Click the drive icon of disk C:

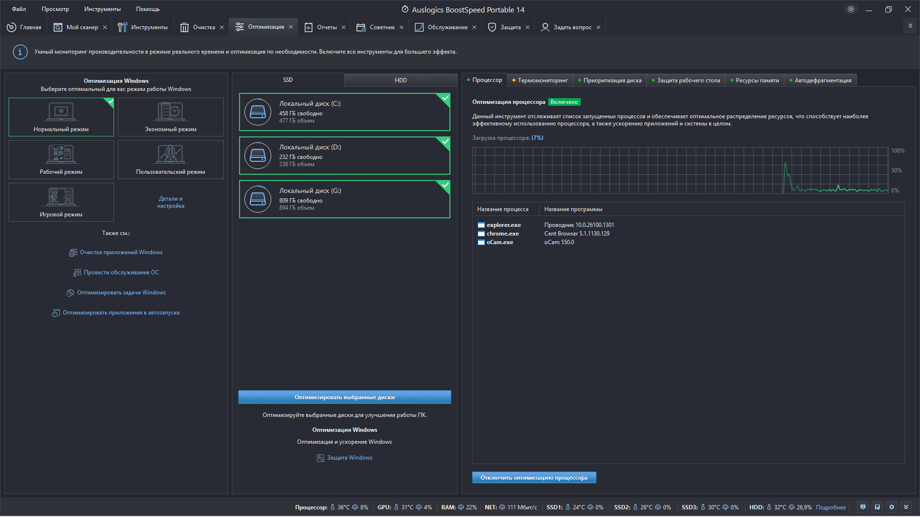(258, 112)
